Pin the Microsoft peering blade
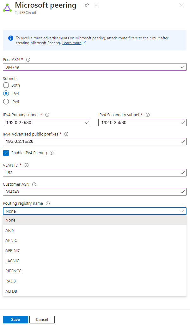This screenshot has width=190, height=325. [87, 5]
